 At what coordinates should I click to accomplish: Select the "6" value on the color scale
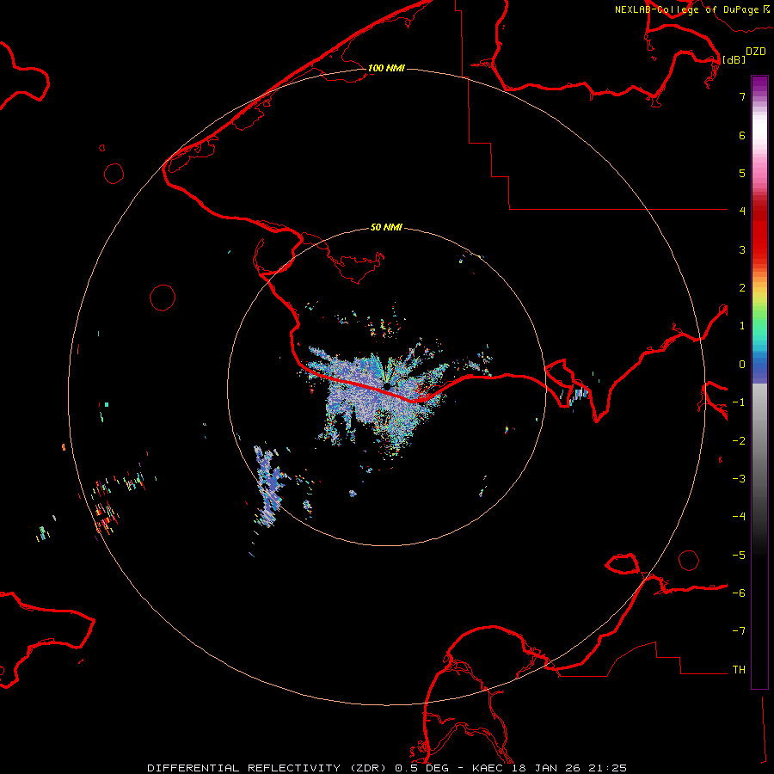(742, 135)
